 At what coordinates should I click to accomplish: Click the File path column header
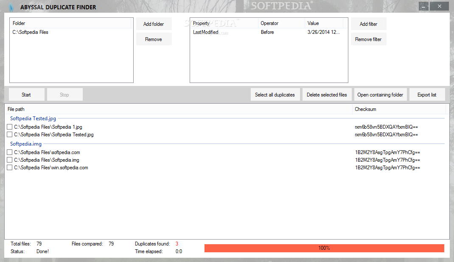(x=179, y=109)
